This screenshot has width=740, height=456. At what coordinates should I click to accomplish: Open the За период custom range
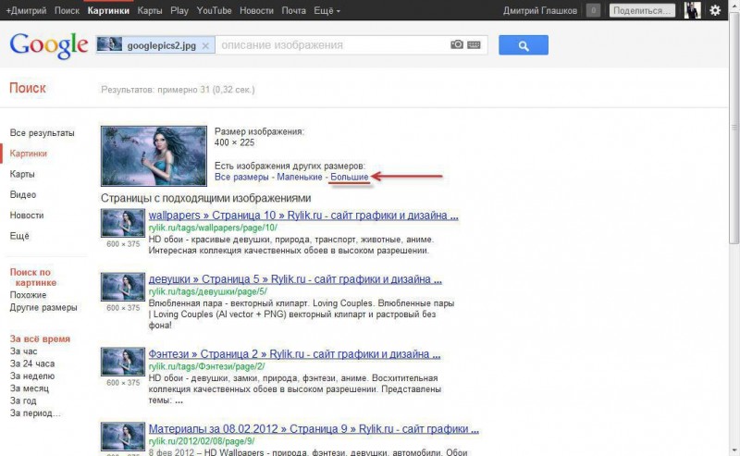click(35, 413)
